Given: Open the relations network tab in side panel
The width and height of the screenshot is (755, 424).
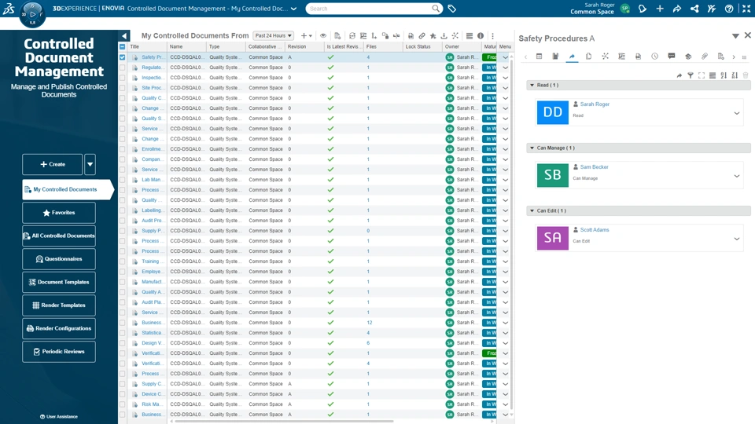Looking at the screenshot, I should pyautogui.click(x=606, y=57).
